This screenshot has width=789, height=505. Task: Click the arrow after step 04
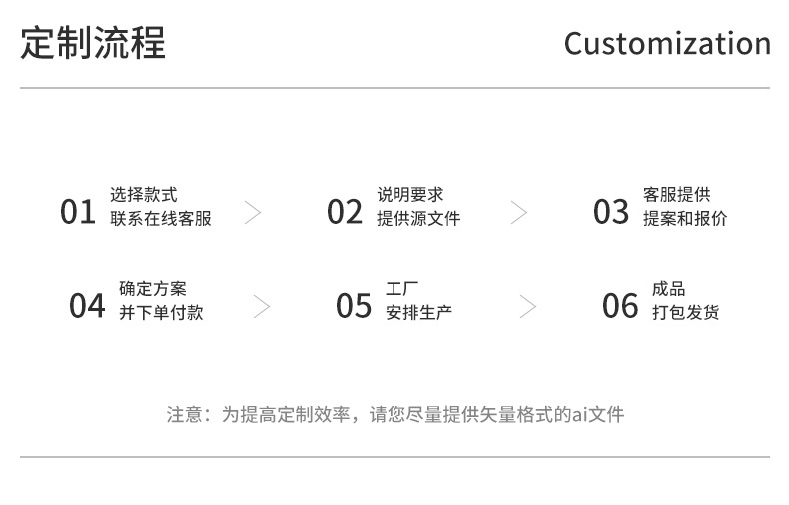[262, 306]
